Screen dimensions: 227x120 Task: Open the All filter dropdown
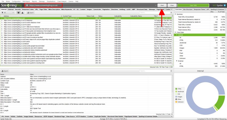coord(7,13)
